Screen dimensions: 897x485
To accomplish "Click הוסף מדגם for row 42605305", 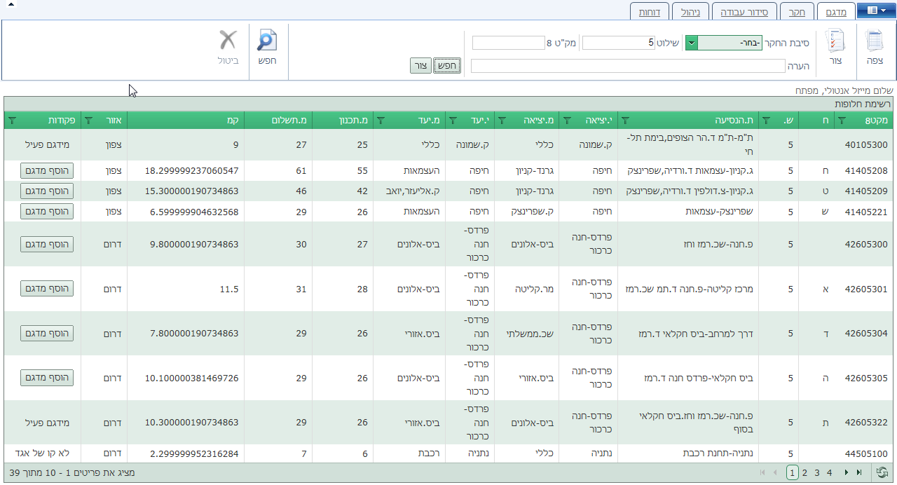I will [47, 378].
